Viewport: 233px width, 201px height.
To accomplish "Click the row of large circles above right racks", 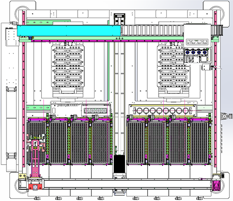I will (x=162, y=110).
